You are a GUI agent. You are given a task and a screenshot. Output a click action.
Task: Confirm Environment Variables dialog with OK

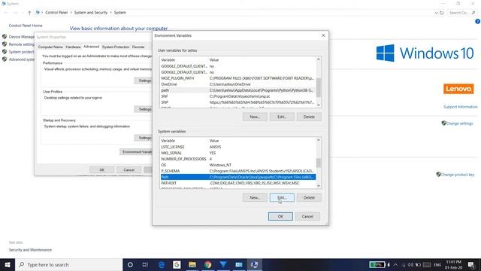coord(280,216)
